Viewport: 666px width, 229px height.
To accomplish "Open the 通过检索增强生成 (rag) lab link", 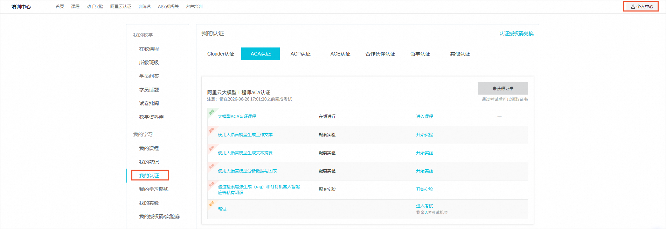I will (259, 190).
